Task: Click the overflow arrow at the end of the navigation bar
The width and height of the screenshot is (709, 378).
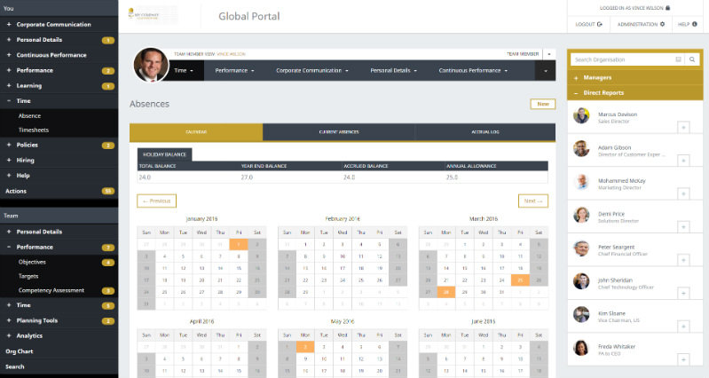Action: pos(546,71)
